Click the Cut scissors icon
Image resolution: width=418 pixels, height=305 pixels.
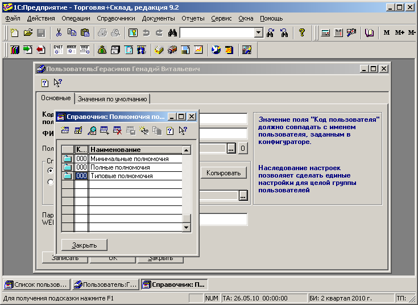pyautogui.click(x=59, y=33)
